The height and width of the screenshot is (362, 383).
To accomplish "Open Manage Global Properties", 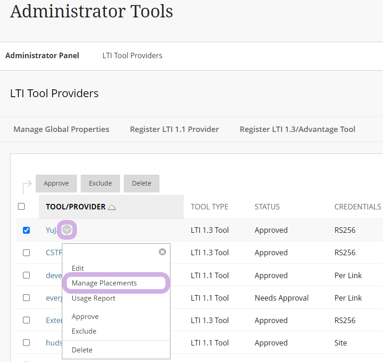I will [61, 129].
